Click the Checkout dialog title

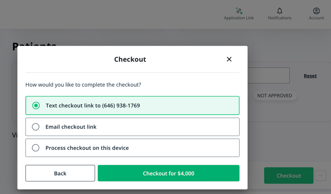(130, 59)
